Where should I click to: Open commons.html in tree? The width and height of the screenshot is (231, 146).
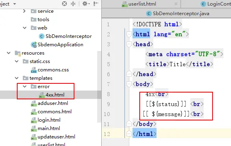[x=54, y=112]
